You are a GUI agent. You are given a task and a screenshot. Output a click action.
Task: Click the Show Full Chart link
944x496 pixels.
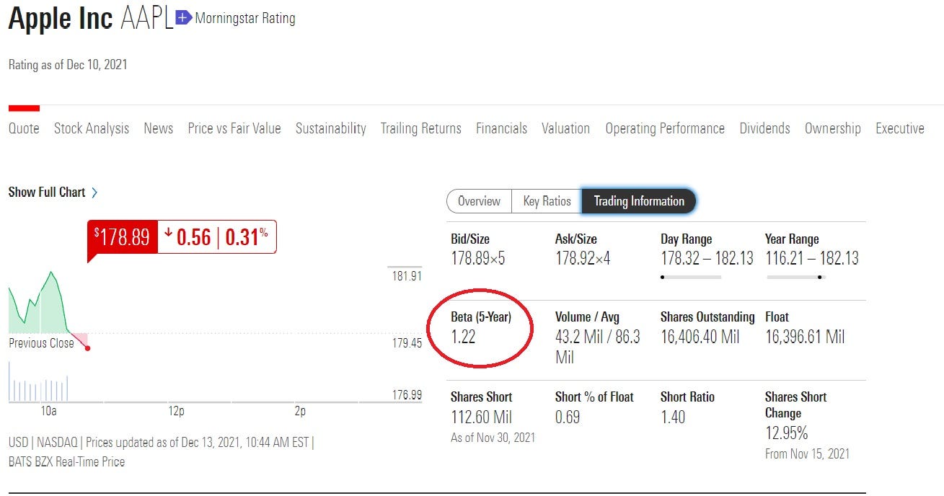tap(47, 192)
